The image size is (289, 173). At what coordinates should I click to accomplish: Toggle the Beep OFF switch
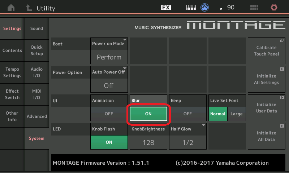pyautogui.click(x=187, y=114)
